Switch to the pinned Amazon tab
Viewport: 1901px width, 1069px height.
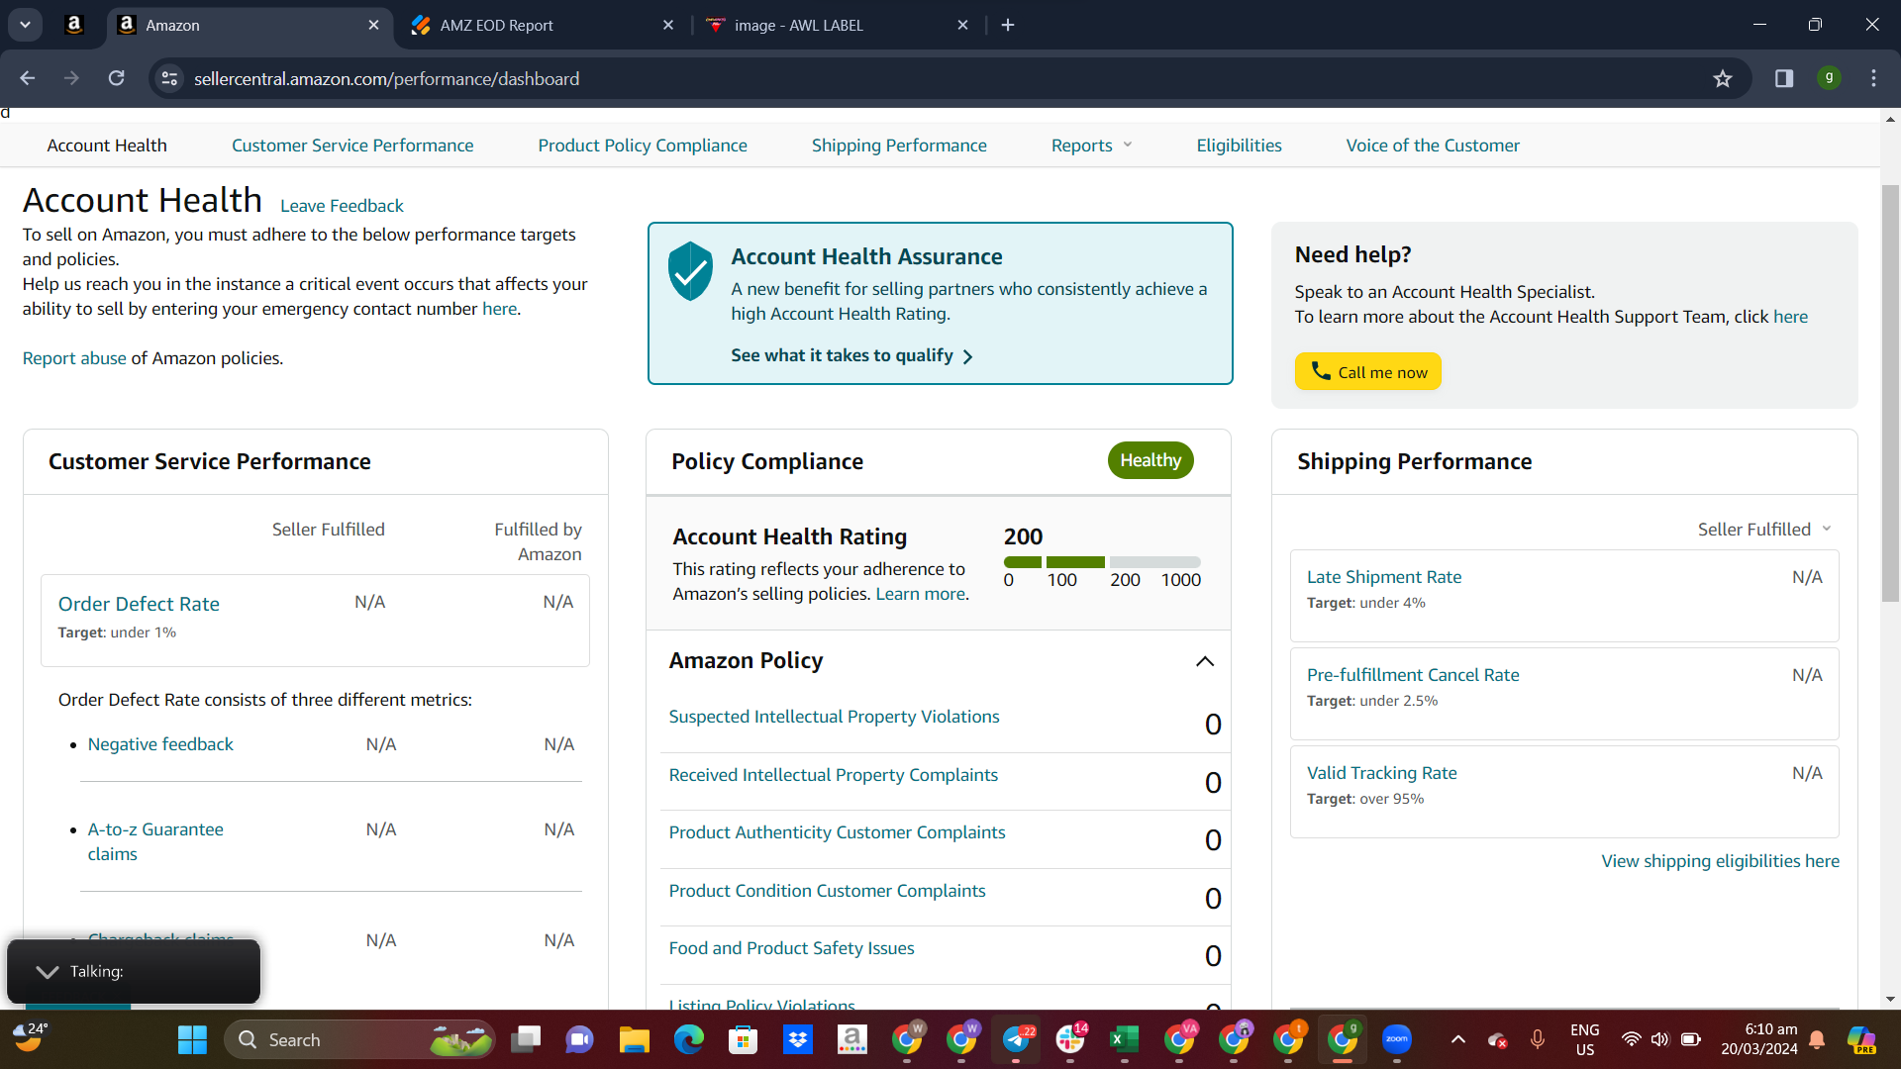click(x=74, y=25)
